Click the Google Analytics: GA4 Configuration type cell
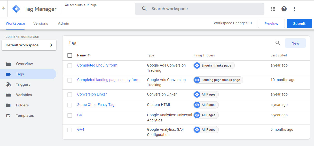Screen dimensions: 314x146 (x=166, y=132)
